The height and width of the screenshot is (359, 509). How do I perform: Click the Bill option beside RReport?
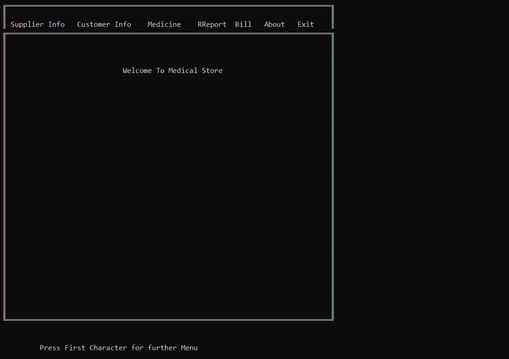coord(243,24)
